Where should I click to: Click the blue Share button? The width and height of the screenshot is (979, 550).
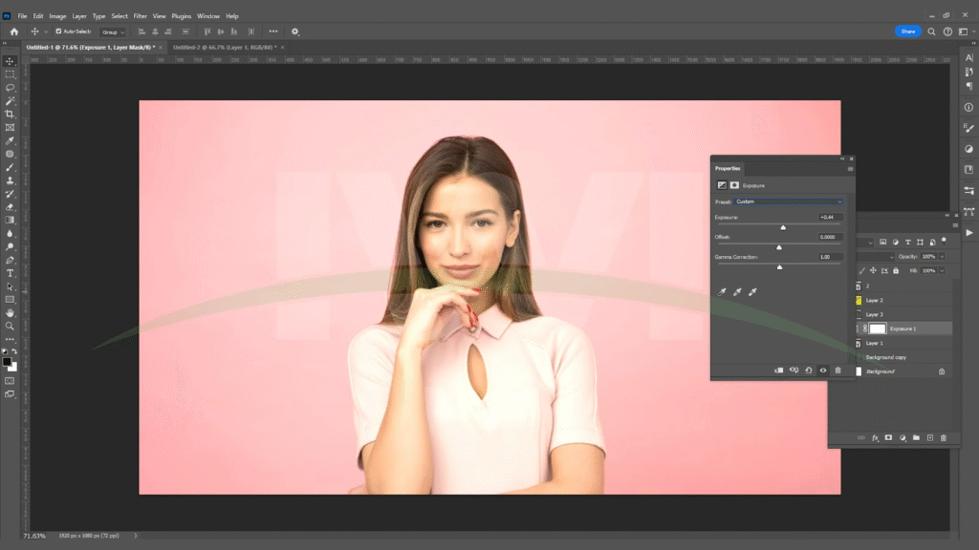coord(907,32)
